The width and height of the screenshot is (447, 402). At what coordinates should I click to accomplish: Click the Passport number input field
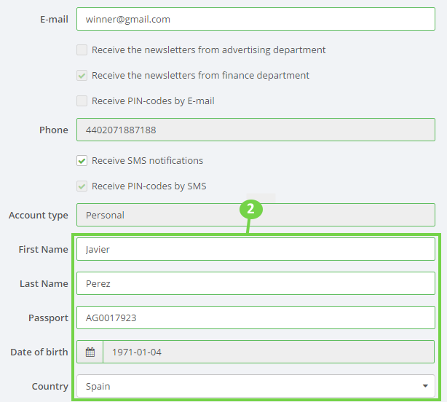click(255, 318)
